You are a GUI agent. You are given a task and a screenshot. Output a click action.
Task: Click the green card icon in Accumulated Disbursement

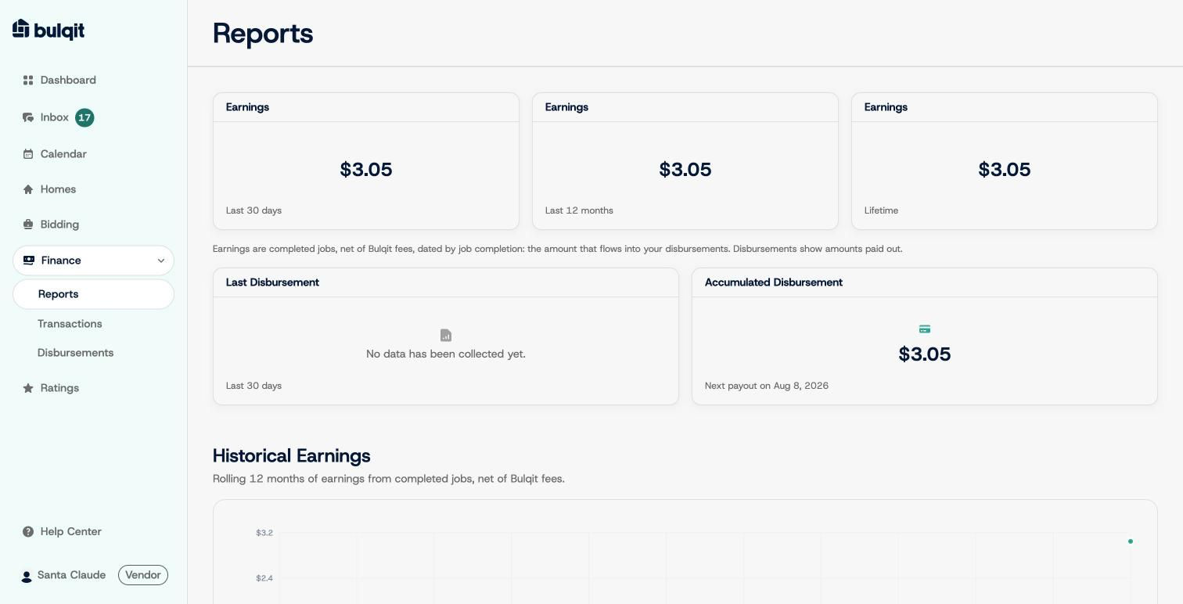click(925, 329)
